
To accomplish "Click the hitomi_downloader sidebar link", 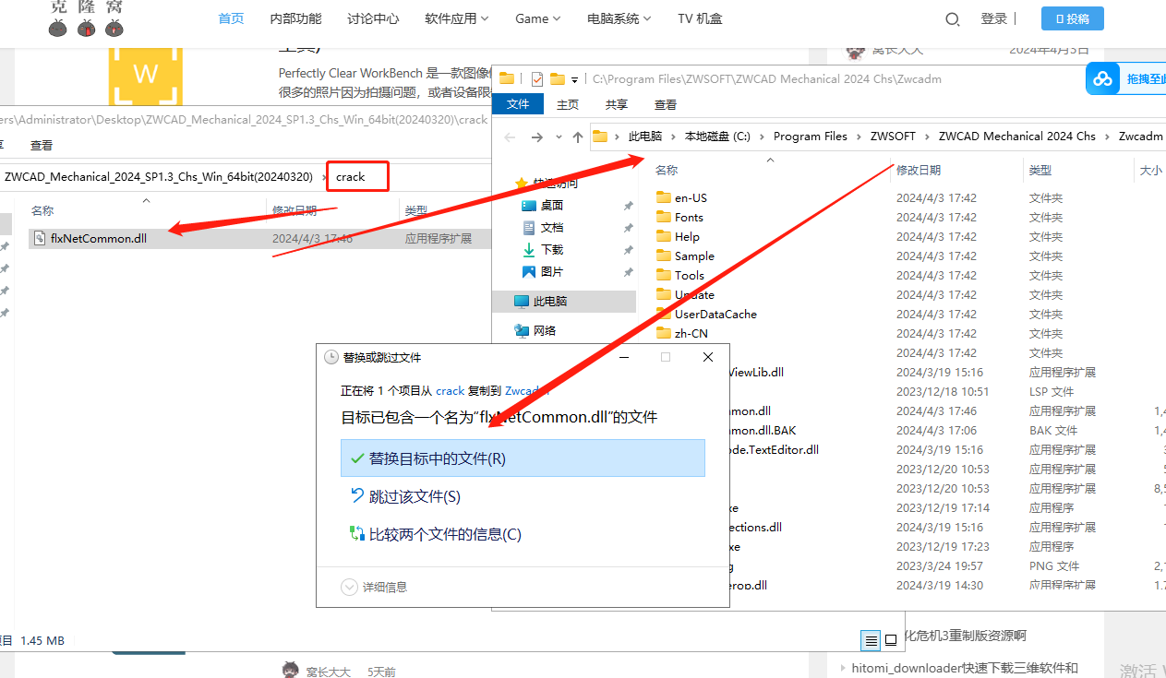I will (965, 668).
